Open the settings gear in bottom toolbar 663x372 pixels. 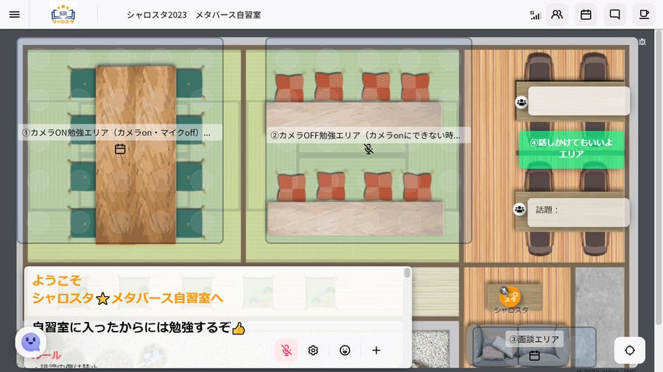point(313,350)
